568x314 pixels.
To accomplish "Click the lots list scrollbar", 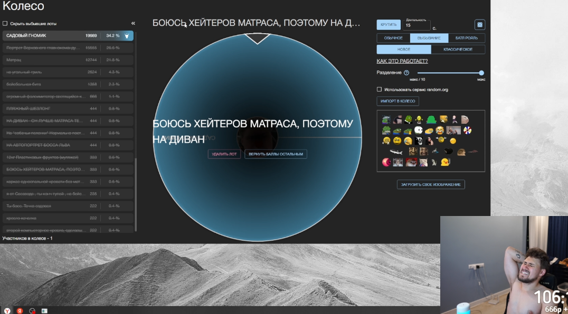I will [x=136, y=194].
